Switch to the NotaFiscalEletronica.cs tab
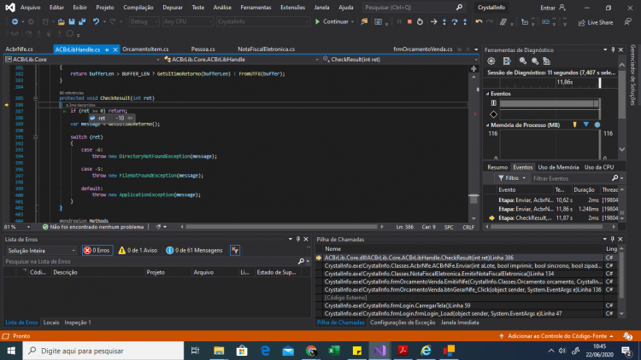Viewport: 641px width, 360px height. [266, 49]
